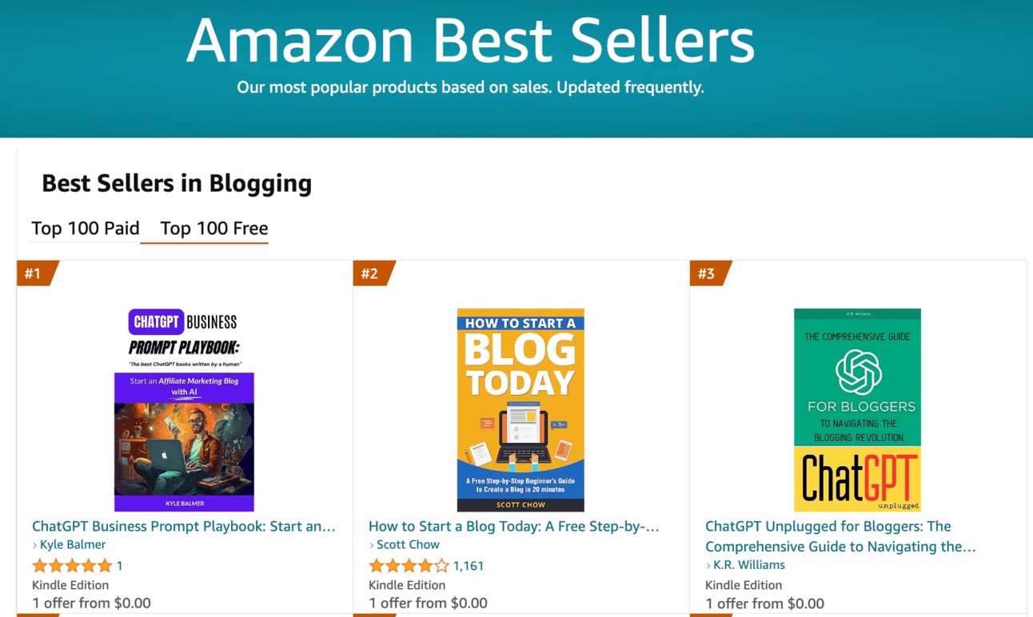Open the five-star rating for Kyle Balmer's book
Viewport: 1033px width, 617px height.
click(x=72, y=566)
